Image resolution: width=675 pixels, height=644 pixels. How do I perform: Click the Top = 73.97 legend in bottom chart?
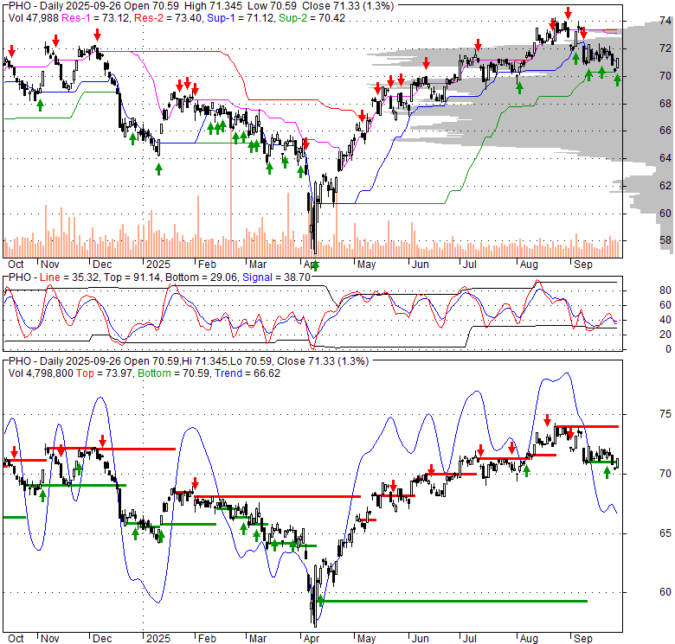click(105, 373)
